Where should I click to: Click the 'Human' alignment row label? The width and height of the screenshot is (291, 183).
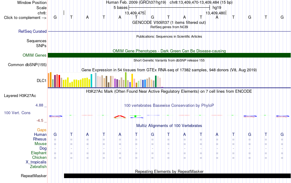[40, 134]
